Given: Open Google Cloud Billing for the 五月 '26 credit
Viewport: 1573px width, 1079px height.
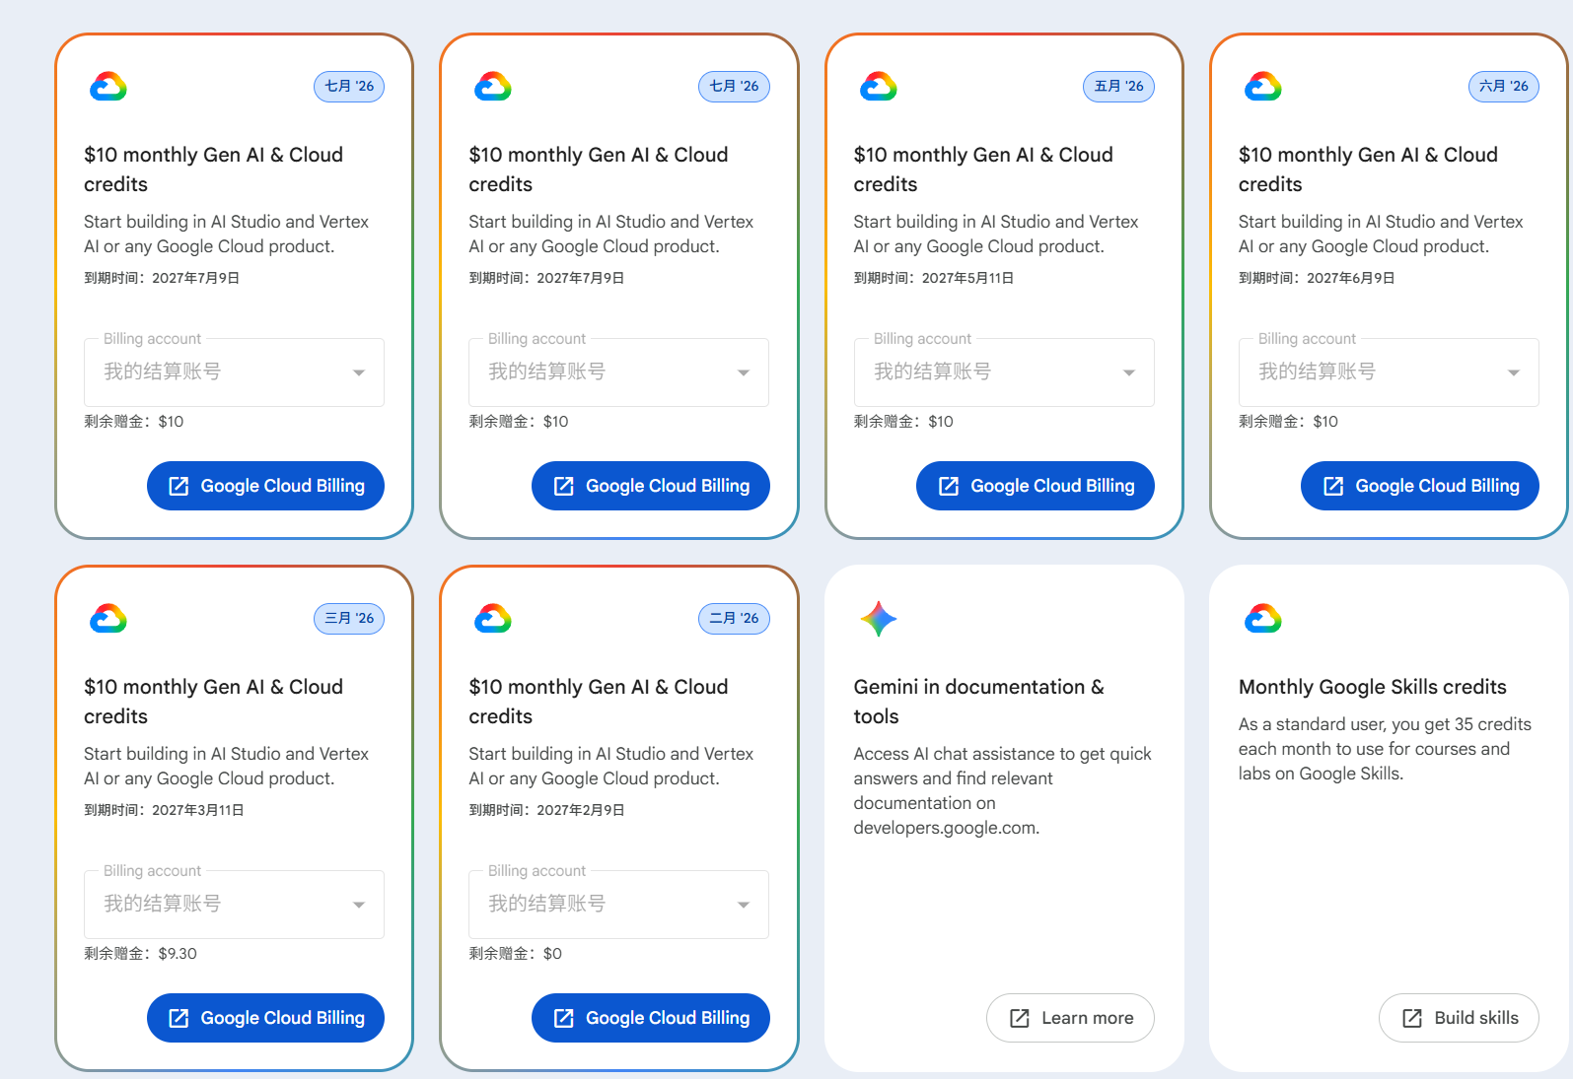Looking at the screenshot, I should click(1035, 486).
